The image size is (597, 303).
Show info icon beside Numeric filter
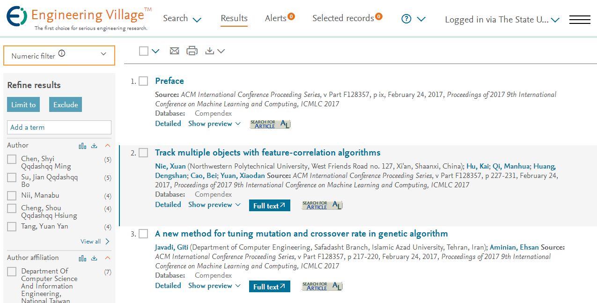[x=62, y=54]
